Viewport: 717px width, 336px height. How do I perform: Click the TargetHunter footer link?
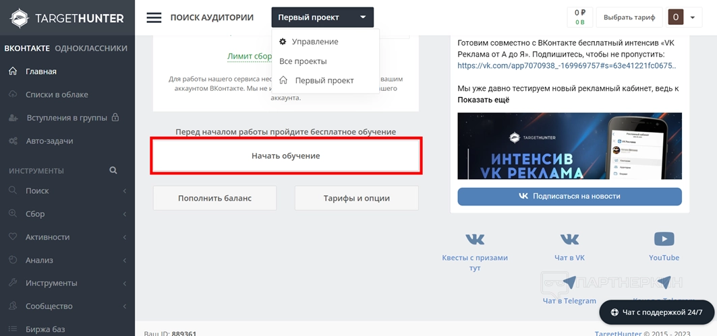click(618, 333)
